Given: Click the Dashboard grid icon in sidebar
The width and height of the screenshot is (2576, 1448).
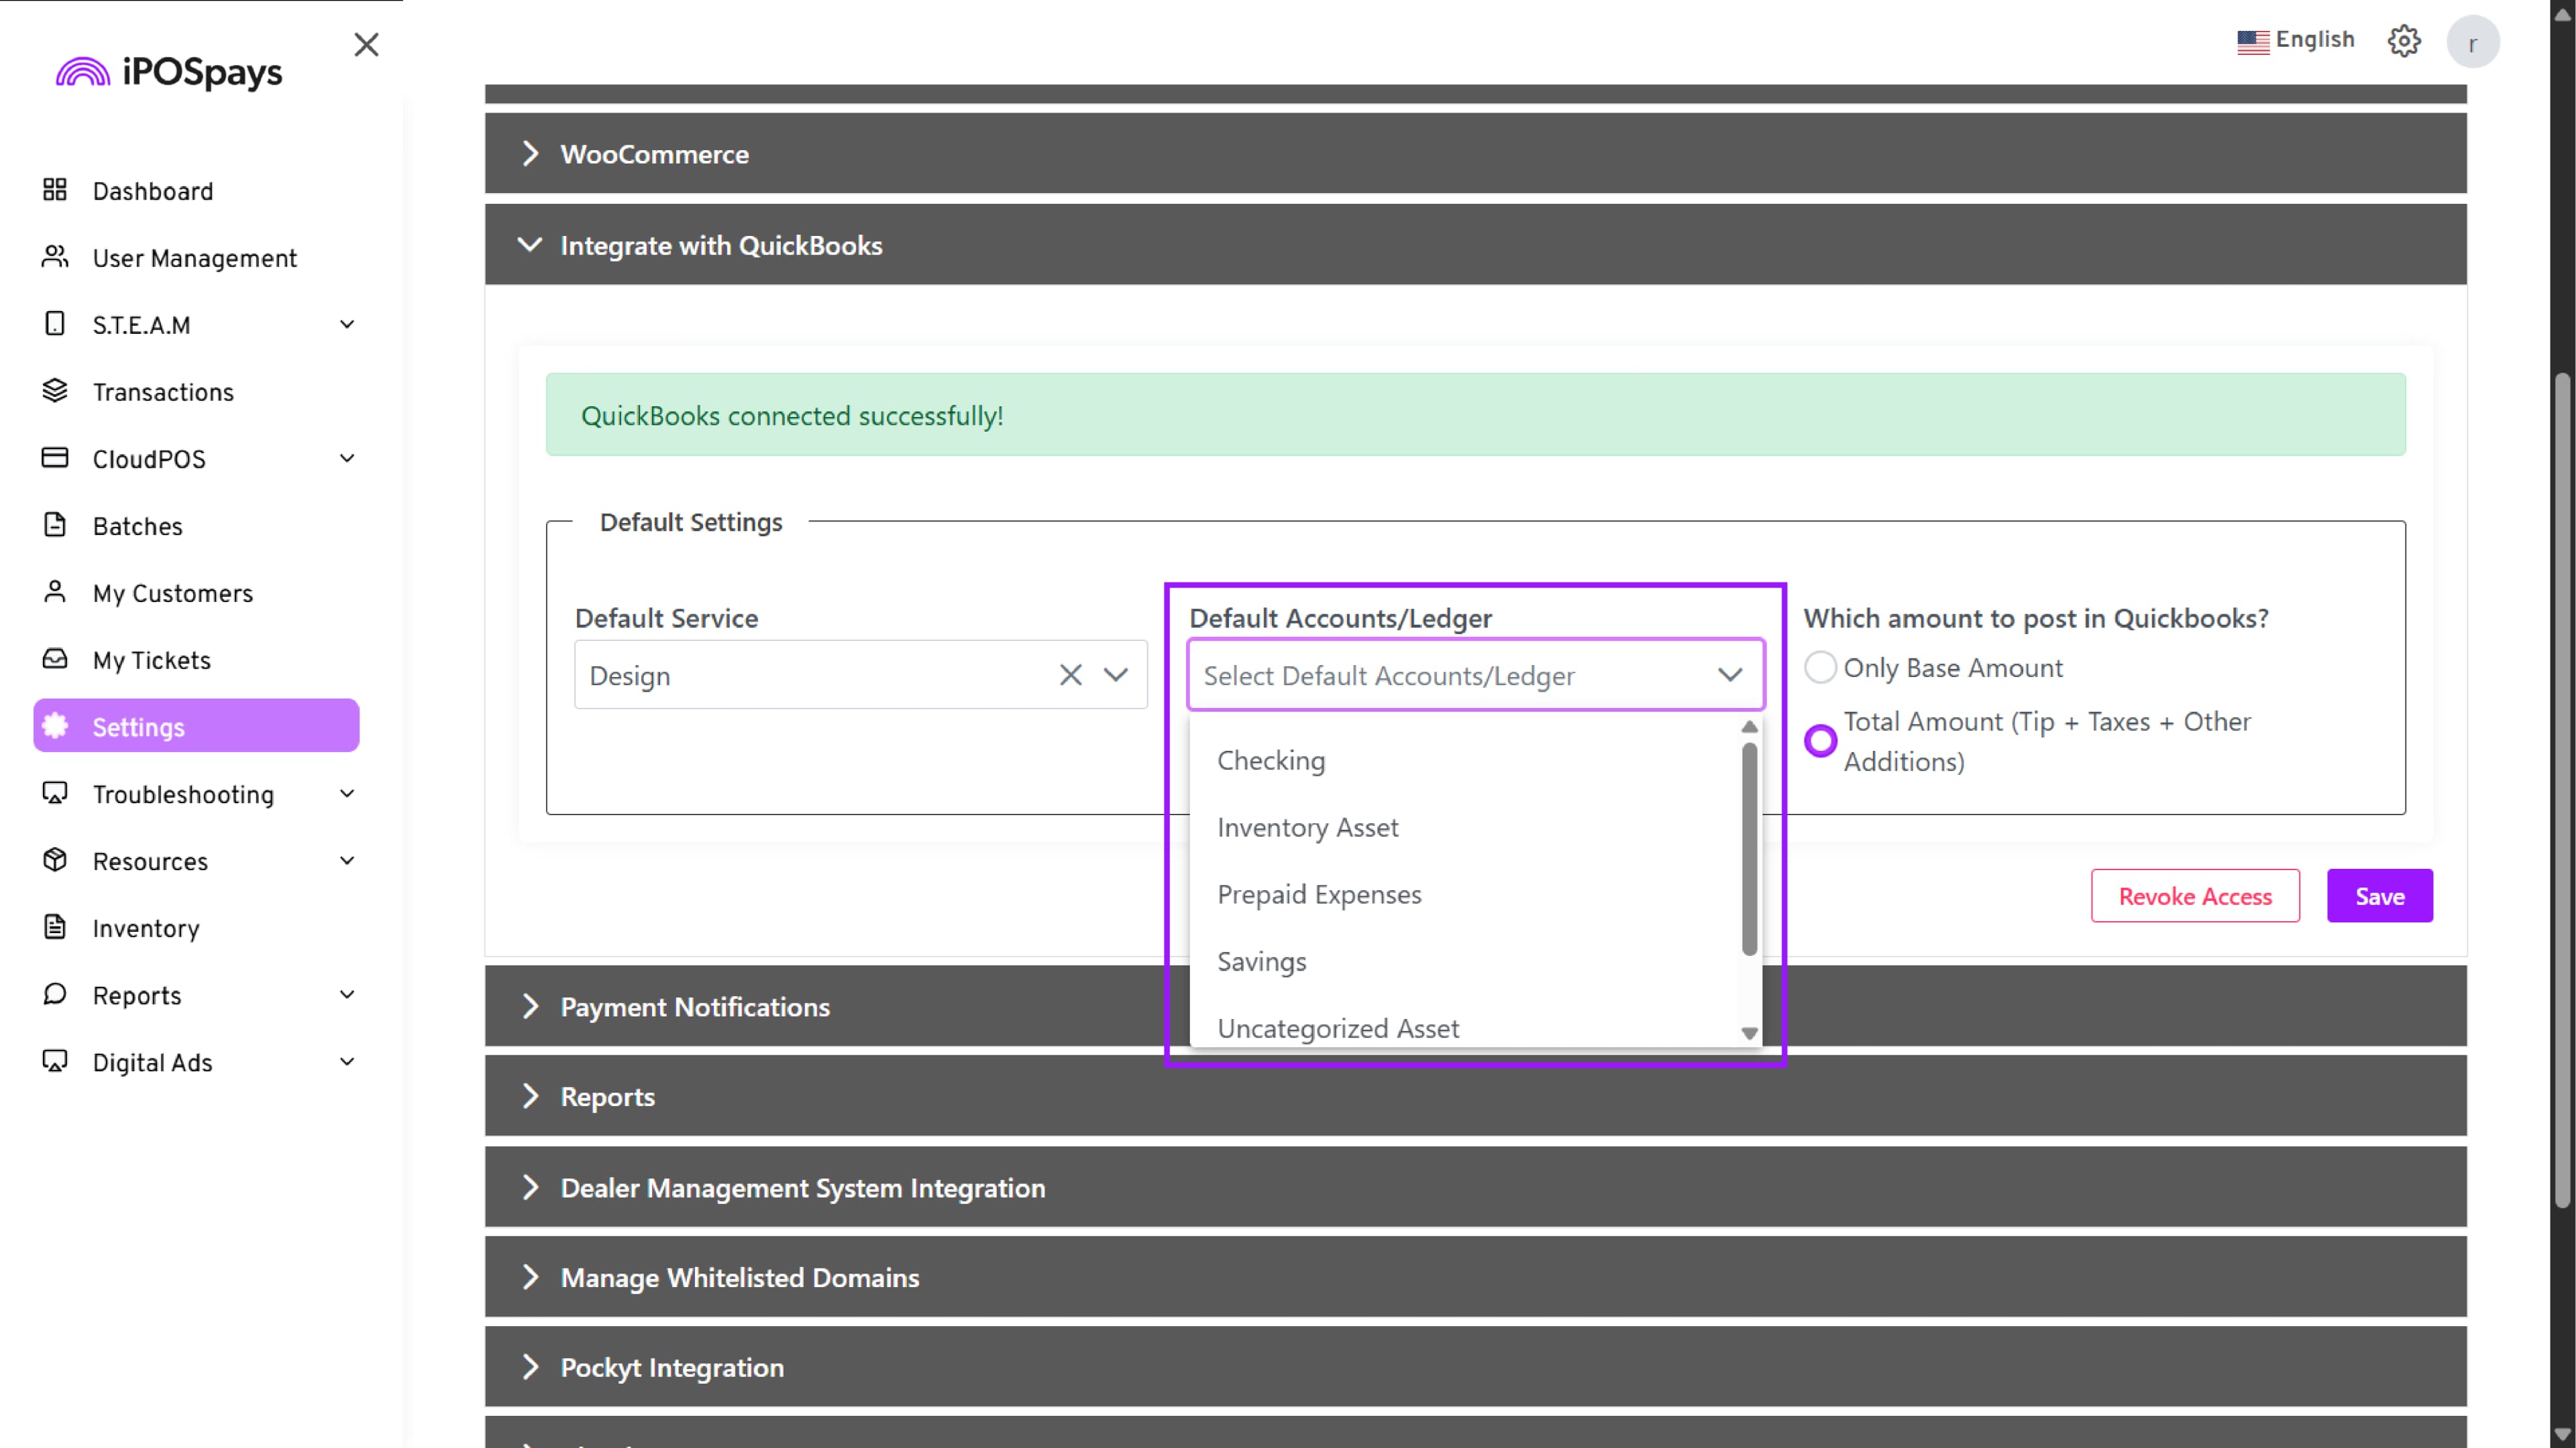Looking at the screenshot, I should point(55,190).
